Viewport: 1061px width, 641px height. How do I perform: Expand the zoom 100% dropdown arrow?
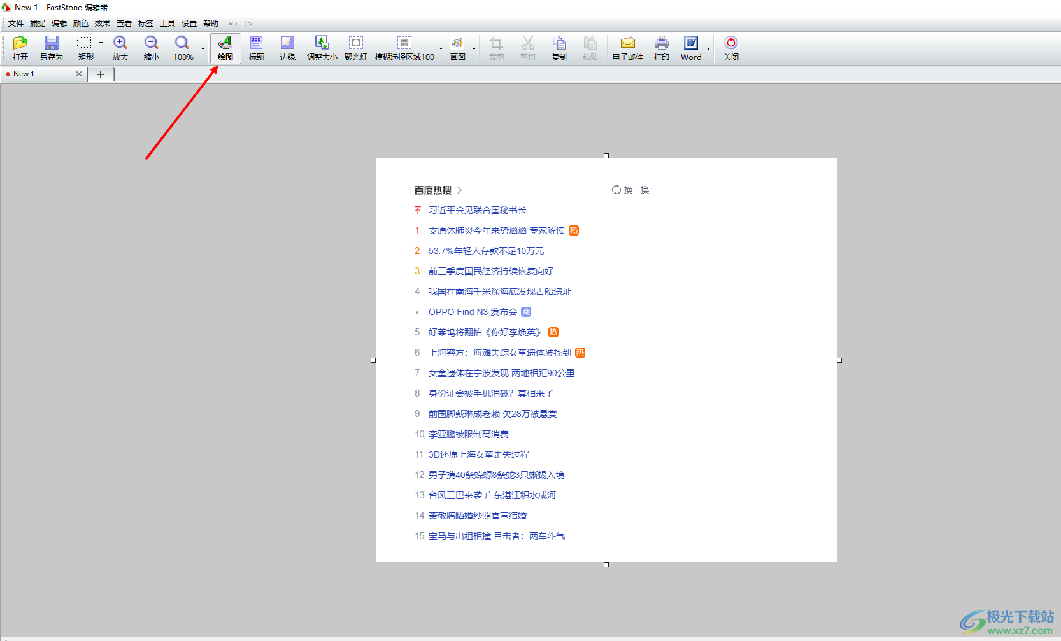coord(203,48)
